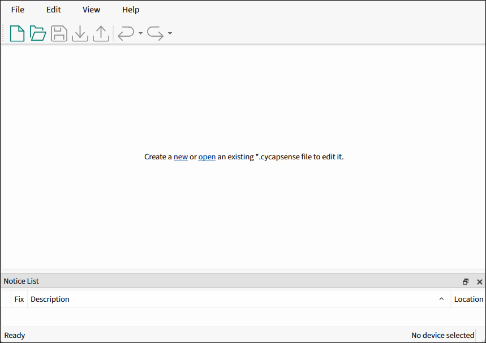Viewport: 486px width, 343px height.
Task: Open the Edit menu
Action: (54, 10)
